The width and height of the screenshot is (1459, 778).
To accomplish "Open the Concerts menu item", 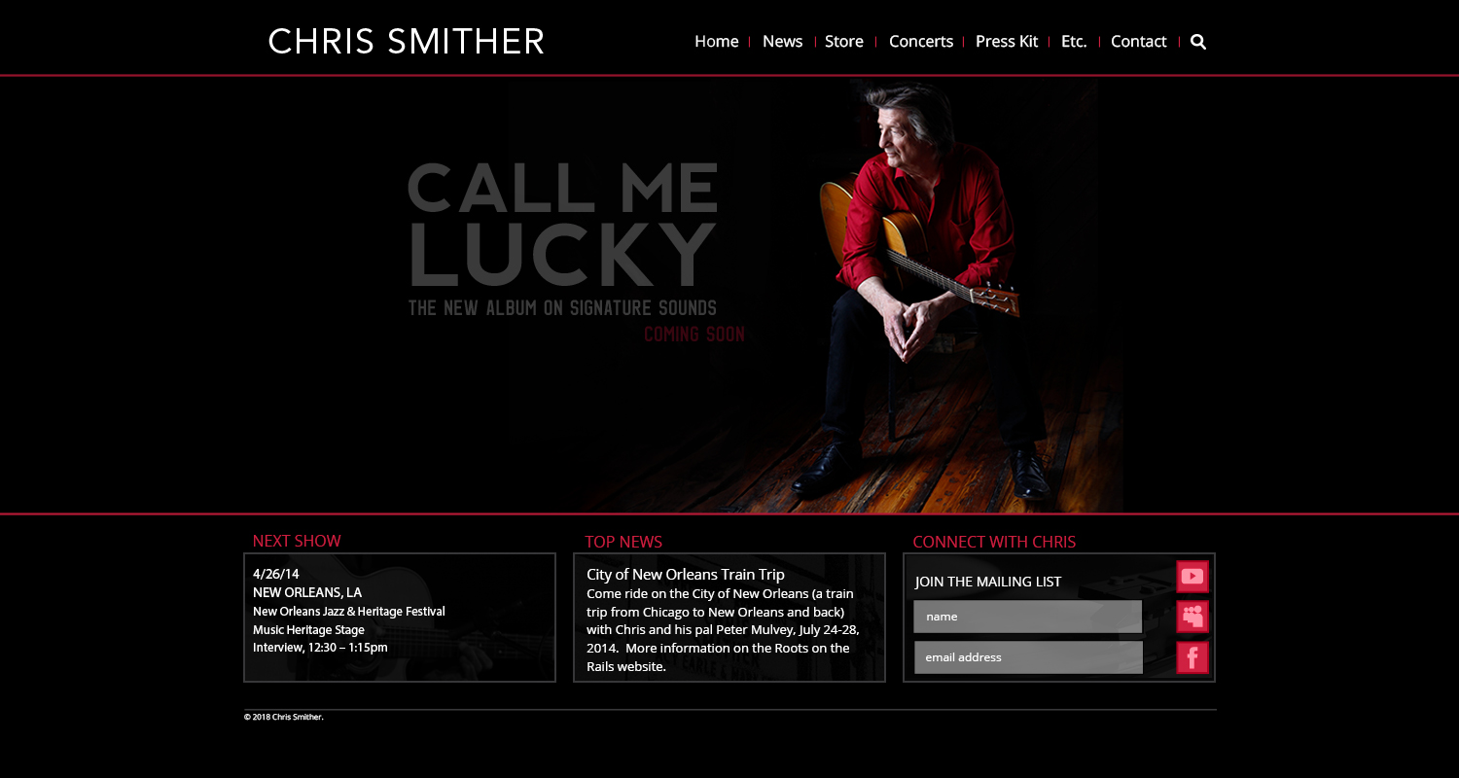I will tap(921, 41).
